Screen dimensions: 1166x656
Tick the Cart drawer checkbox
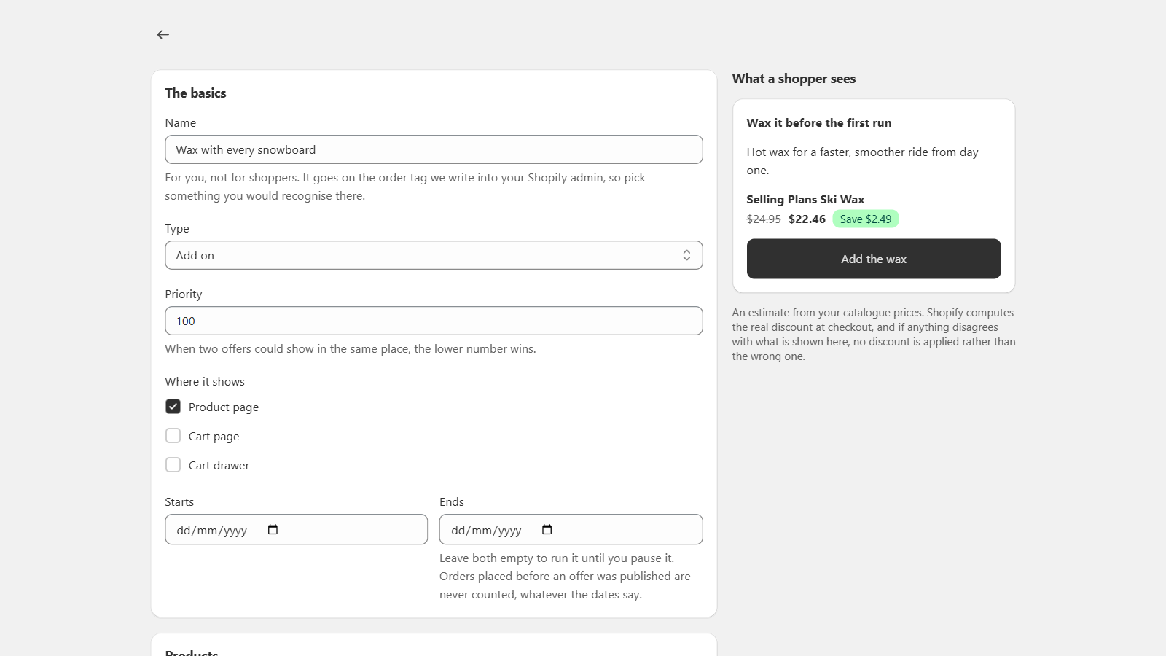[x=173, y=465]
